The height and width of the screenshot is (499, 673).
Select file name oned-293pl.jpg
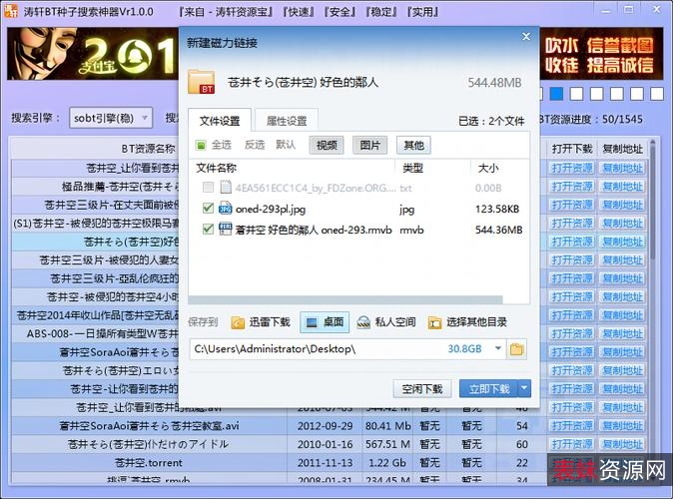click(x=271, y=209)
